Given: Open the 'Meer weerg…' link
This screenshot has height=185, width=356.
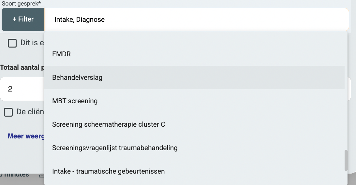Looking at the screenshot, I should click(x=26, y=136).
